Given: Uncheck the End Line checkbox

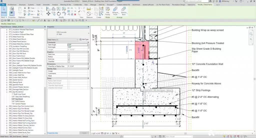Looking at the screenshot, I should coord(69,59).
